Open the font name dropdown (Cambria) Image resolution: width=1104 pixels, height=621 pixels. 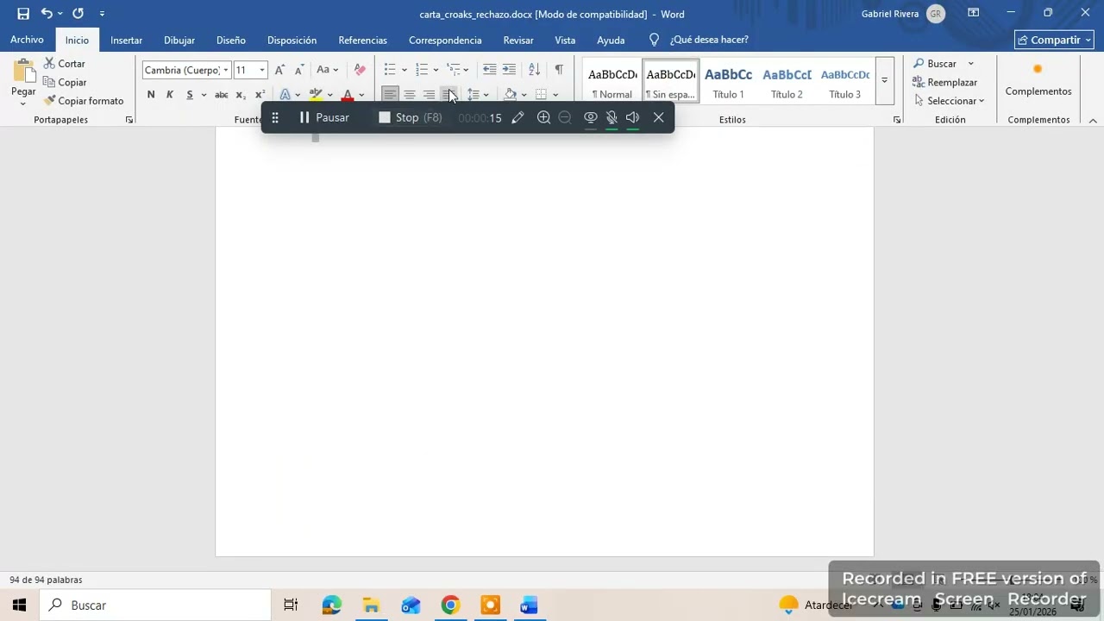pyautogui.click(x=226, y=70)
